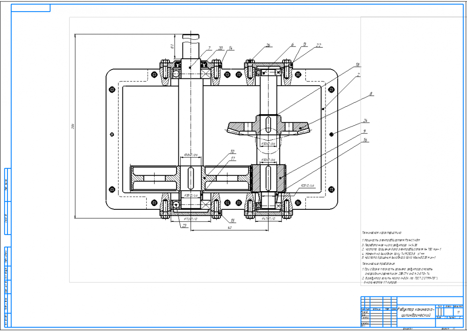Viewport: 467px width, 331px height.
Task: Select the 140 center distance dimension
Action: coord(229,228)
